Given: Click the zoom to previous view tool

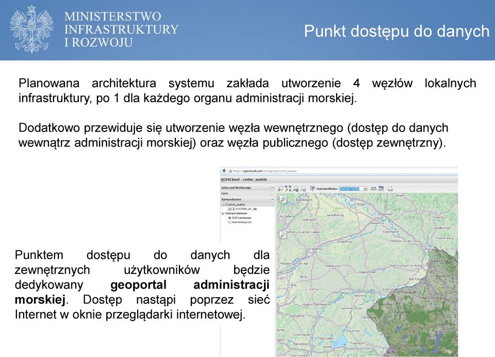Looking at the screenshot, I should coord(296,189).
